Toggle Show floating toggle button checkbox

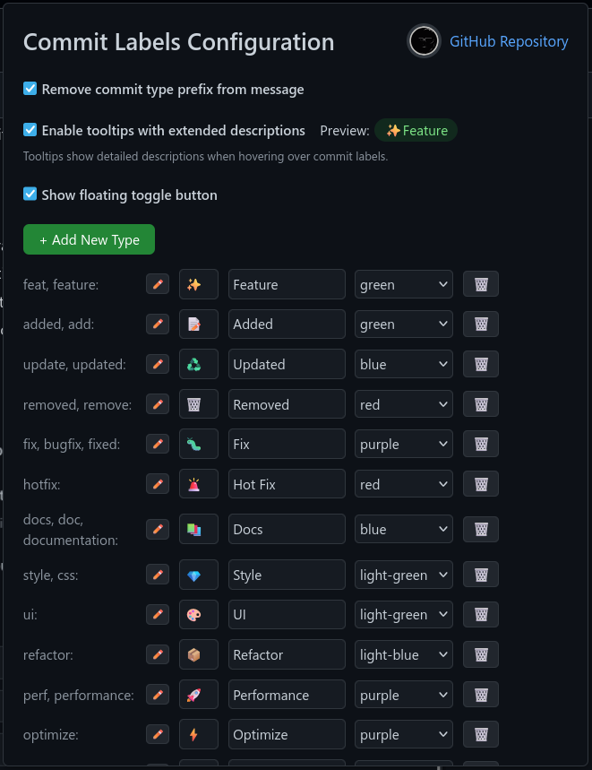[x=30, y=194]
